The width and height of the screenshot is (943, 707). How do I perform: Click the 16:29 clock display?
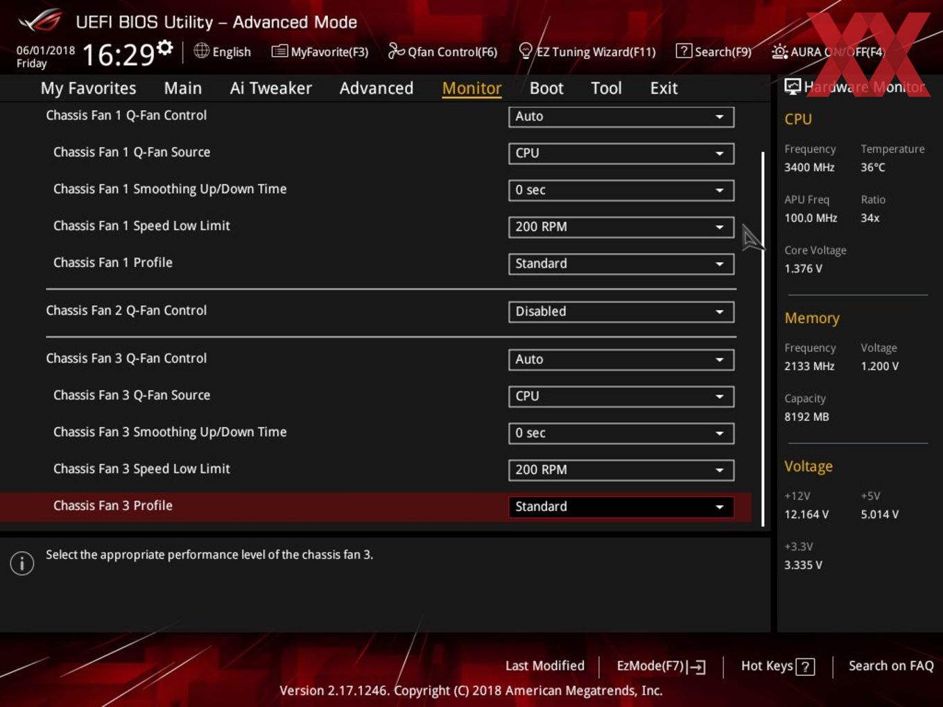click(119, 55)
